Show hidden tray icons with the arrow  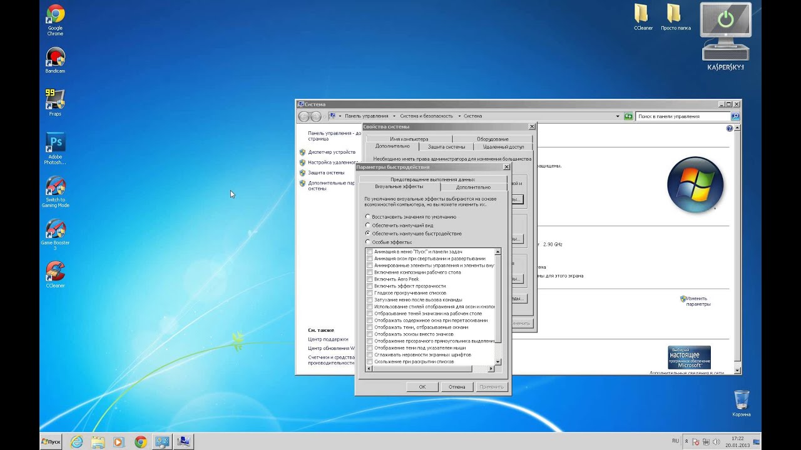(x=686, y=442)
